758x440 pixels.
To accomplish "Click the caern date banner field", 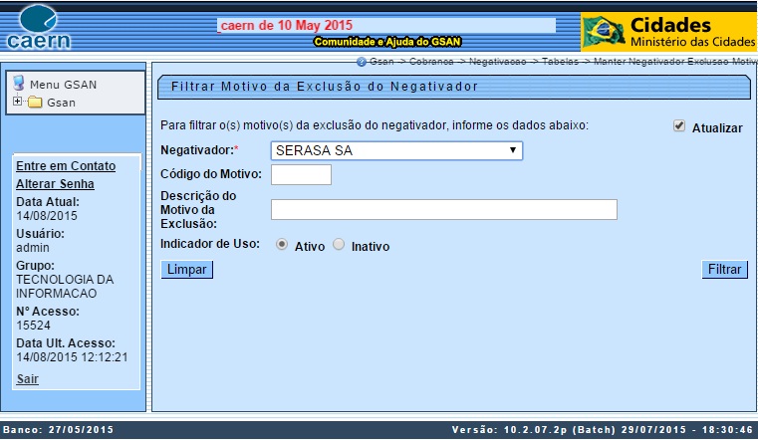I will tap(386, 25).
